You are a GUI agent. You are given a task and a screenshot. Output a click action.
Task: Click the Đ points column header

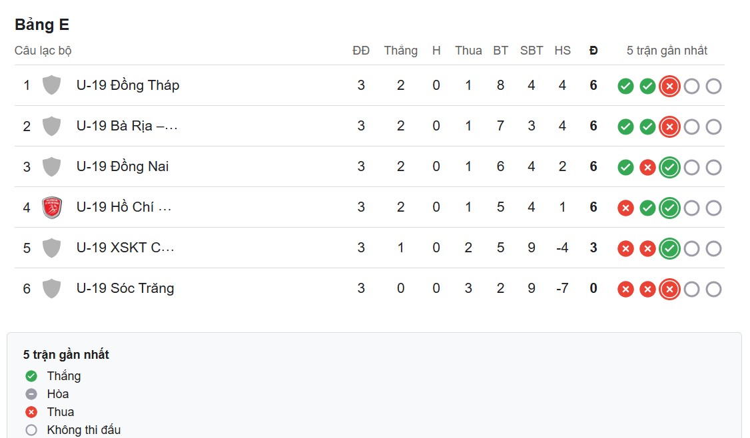coord(593,51)
